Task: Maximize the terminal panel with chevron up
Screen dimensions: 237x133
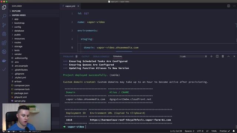Action: [x=228, y=57]
